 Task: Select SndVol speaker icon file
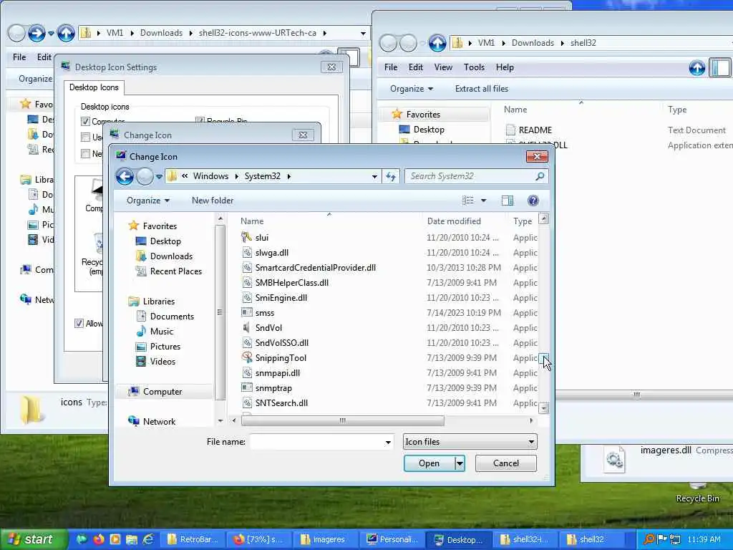[269, 328]
